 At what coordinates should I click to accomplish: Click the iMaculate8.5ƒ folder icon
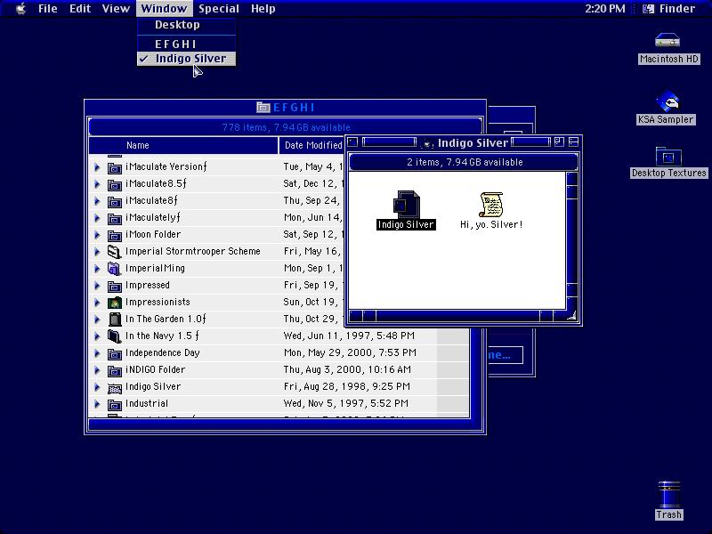coord(115,184)
